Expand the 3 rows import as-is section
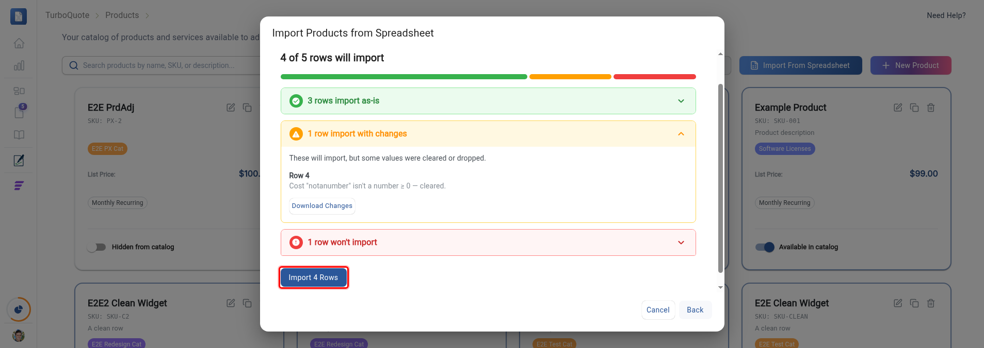Screen dimensions: 984x348 488,101
